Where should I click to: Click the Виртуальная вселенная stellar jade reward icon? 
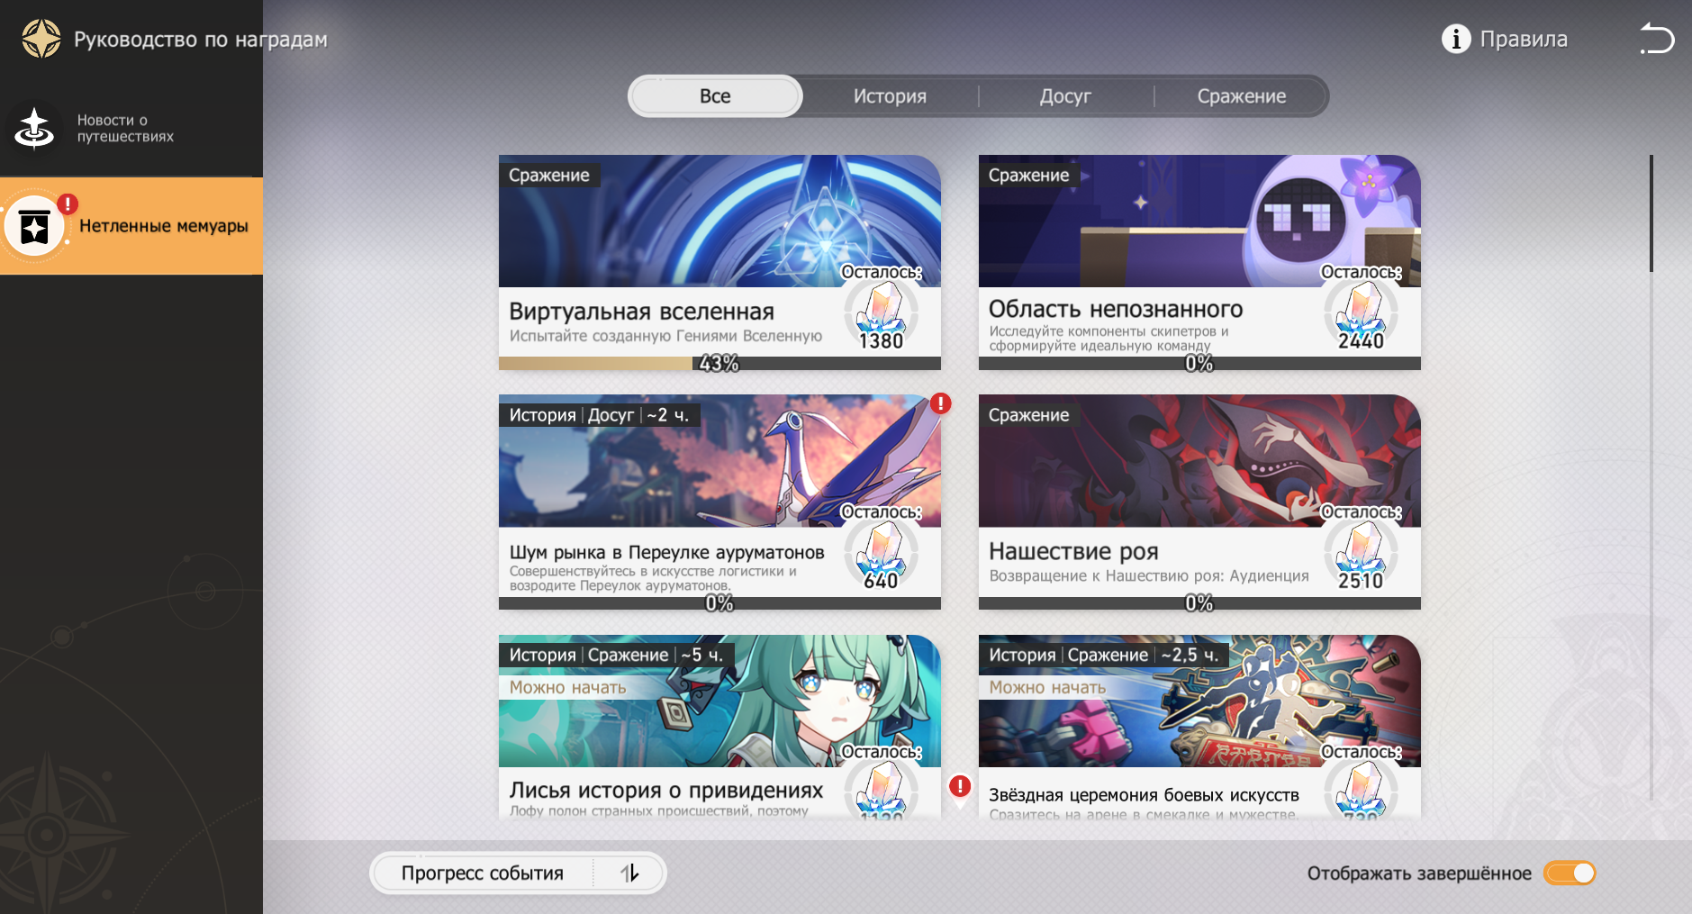[881, 311]
